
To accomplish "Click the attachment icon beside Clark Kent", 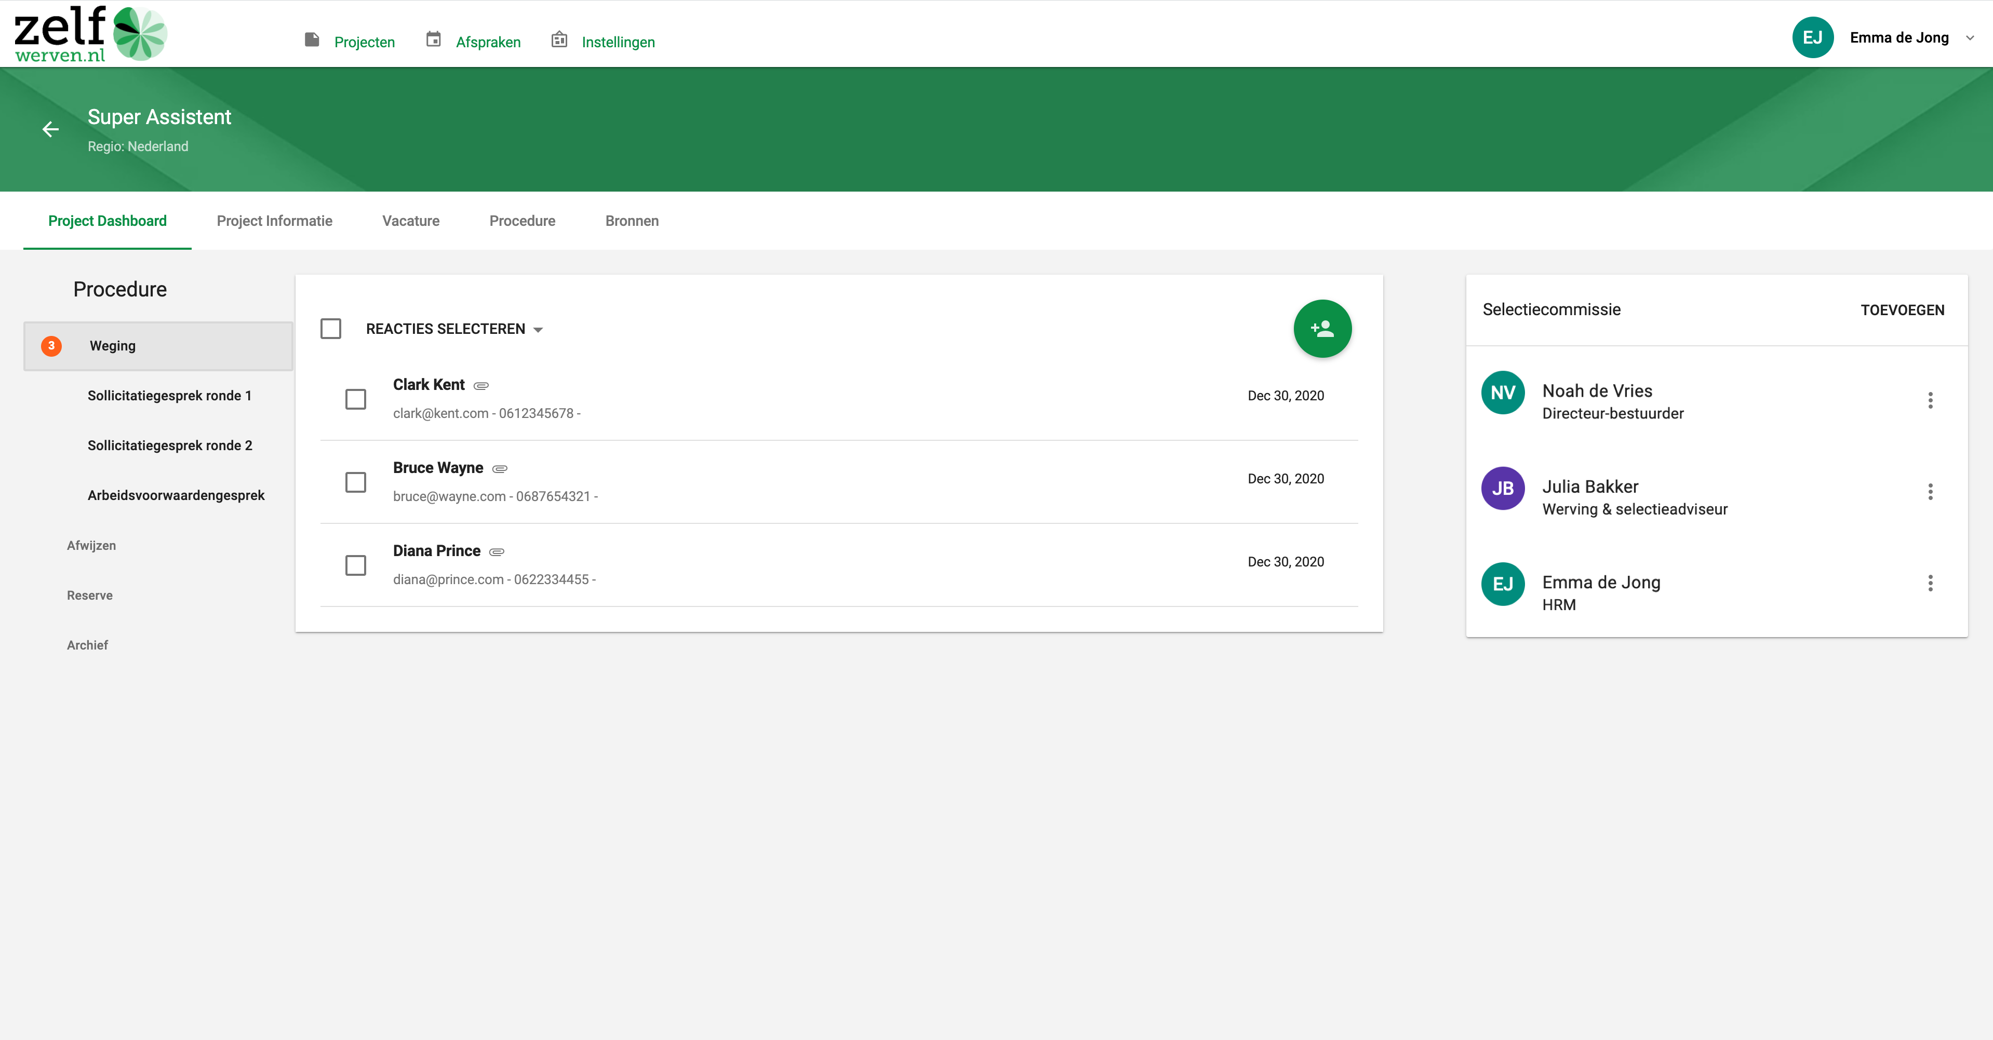I will click(x=480, y=386).
